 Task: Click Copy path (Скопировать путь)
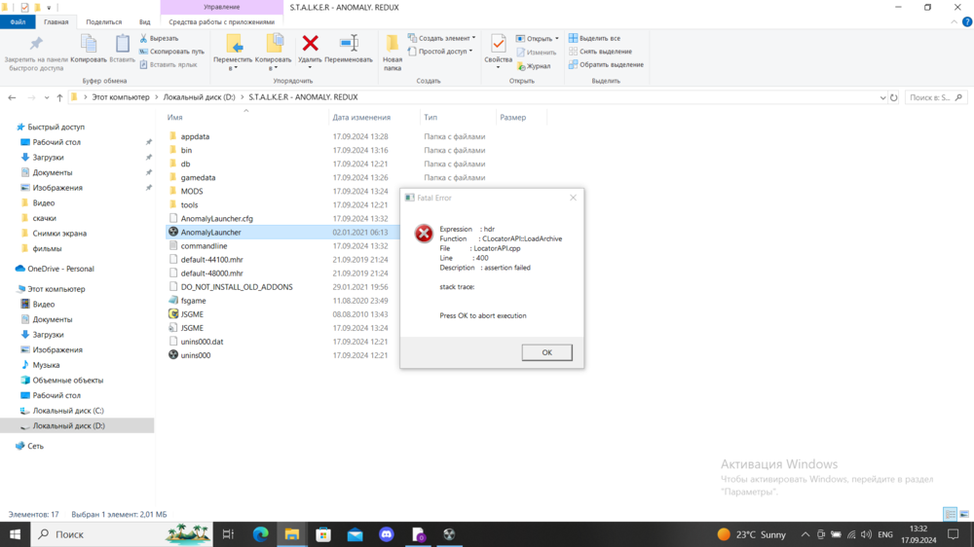(x=171, y=52)
